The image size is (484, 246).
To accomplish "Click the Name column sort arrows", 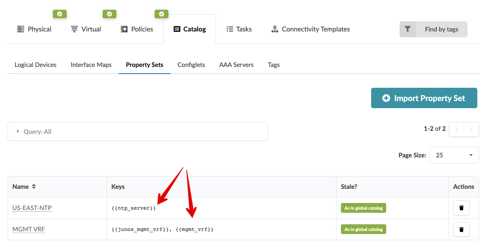I will [34, 187].
